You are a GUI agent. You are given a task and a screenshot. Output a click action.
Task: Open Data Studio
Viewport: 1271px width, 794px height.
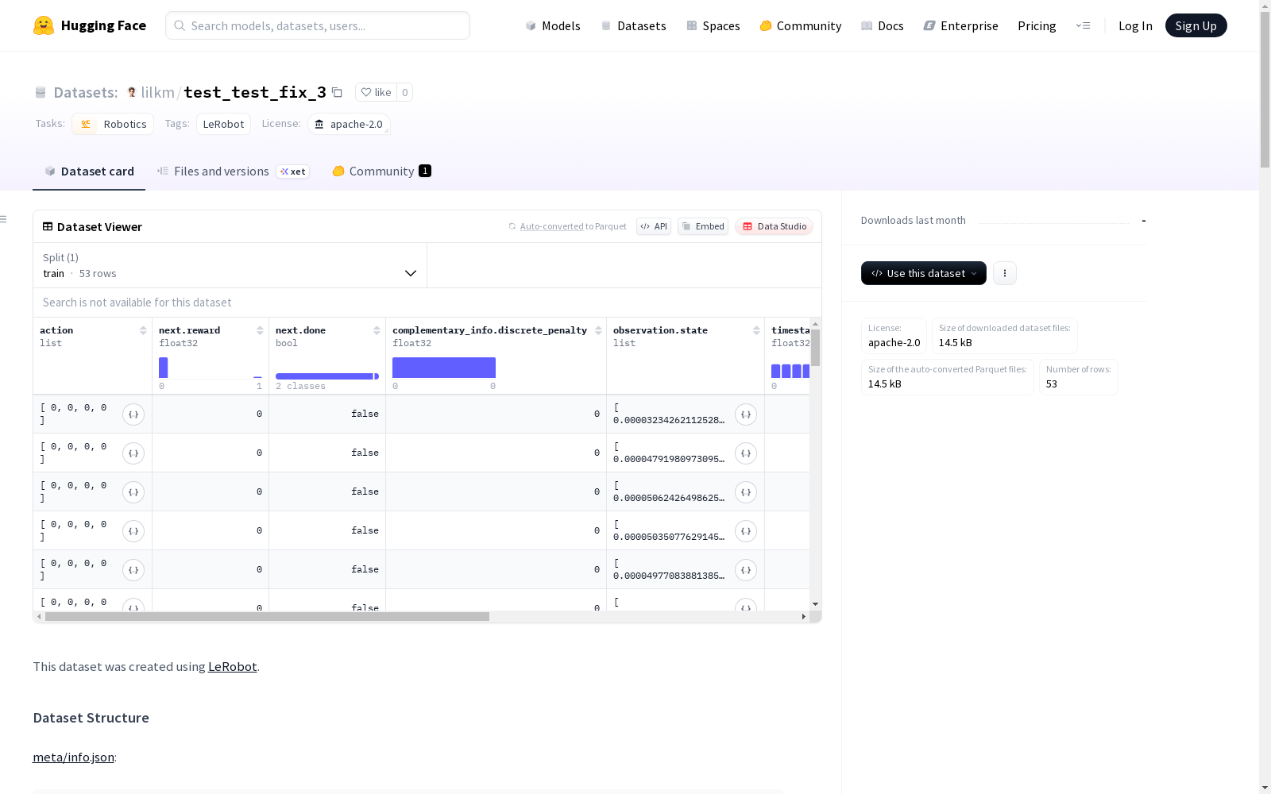(x=775, y=226)
